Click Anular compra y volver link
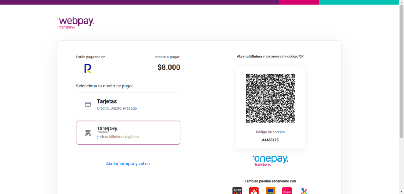 click(128, 164)
